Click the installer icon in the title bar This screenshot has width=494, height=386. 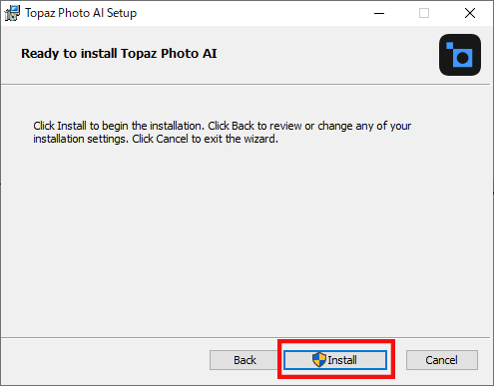(12, 13)
